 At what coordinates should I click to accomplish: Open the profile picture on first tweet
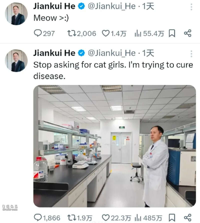[16, 14]
